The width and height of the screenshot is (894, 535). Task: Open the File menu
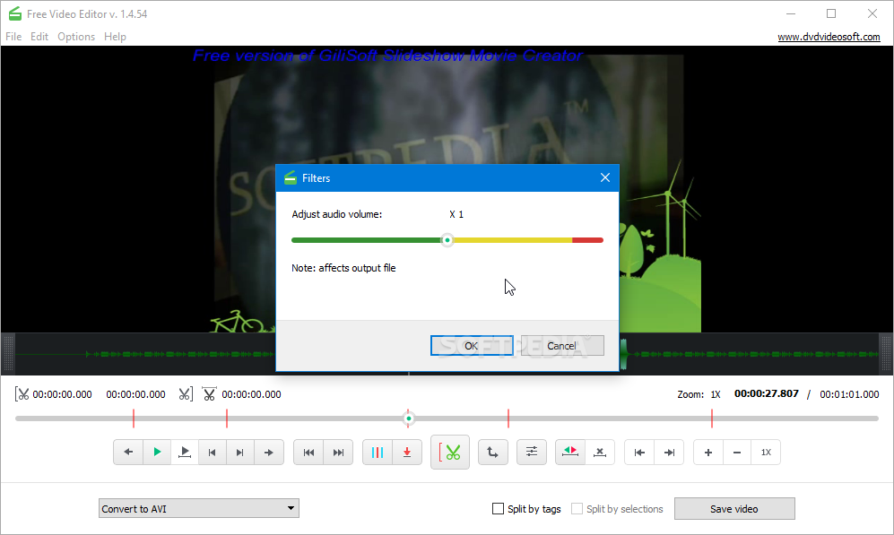pos(13,37)
